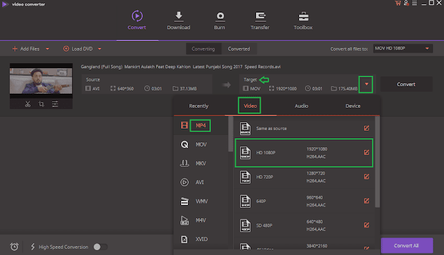Show the Converting tab
Viewport: 444px width, 255px height.
(x=203, y=49)
